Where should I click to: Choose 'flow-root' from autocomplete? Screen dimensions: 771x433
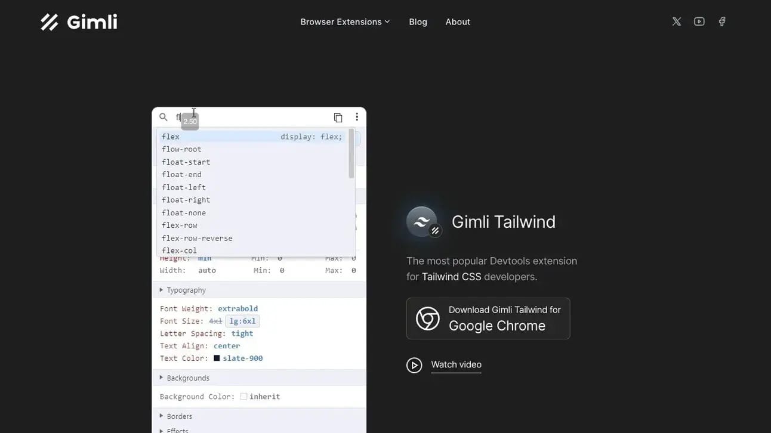(x=252, y=149)
